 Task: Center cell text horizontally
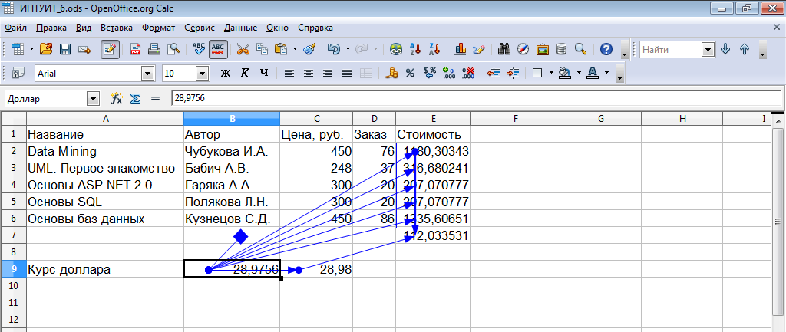point(308,73)
